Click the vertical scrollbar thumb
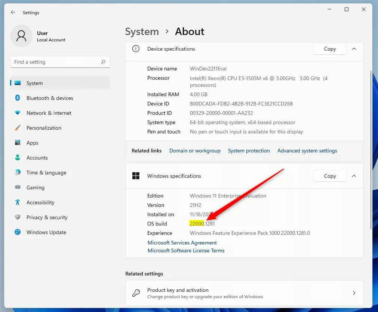378x312 pixels. (x=371, y=150)
